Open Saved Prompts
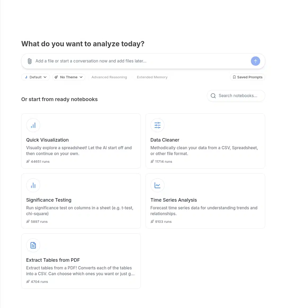 point(248,77)
